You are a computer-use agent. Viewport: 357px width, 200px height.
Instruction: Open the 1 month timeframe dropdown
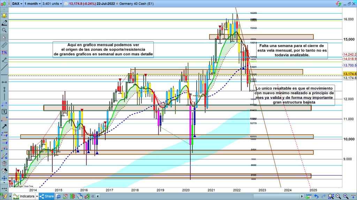32,3
